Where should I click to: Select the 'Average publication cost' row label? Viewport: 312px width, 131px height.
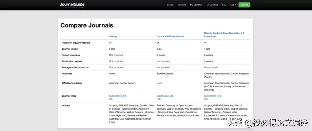pos(75,67)
